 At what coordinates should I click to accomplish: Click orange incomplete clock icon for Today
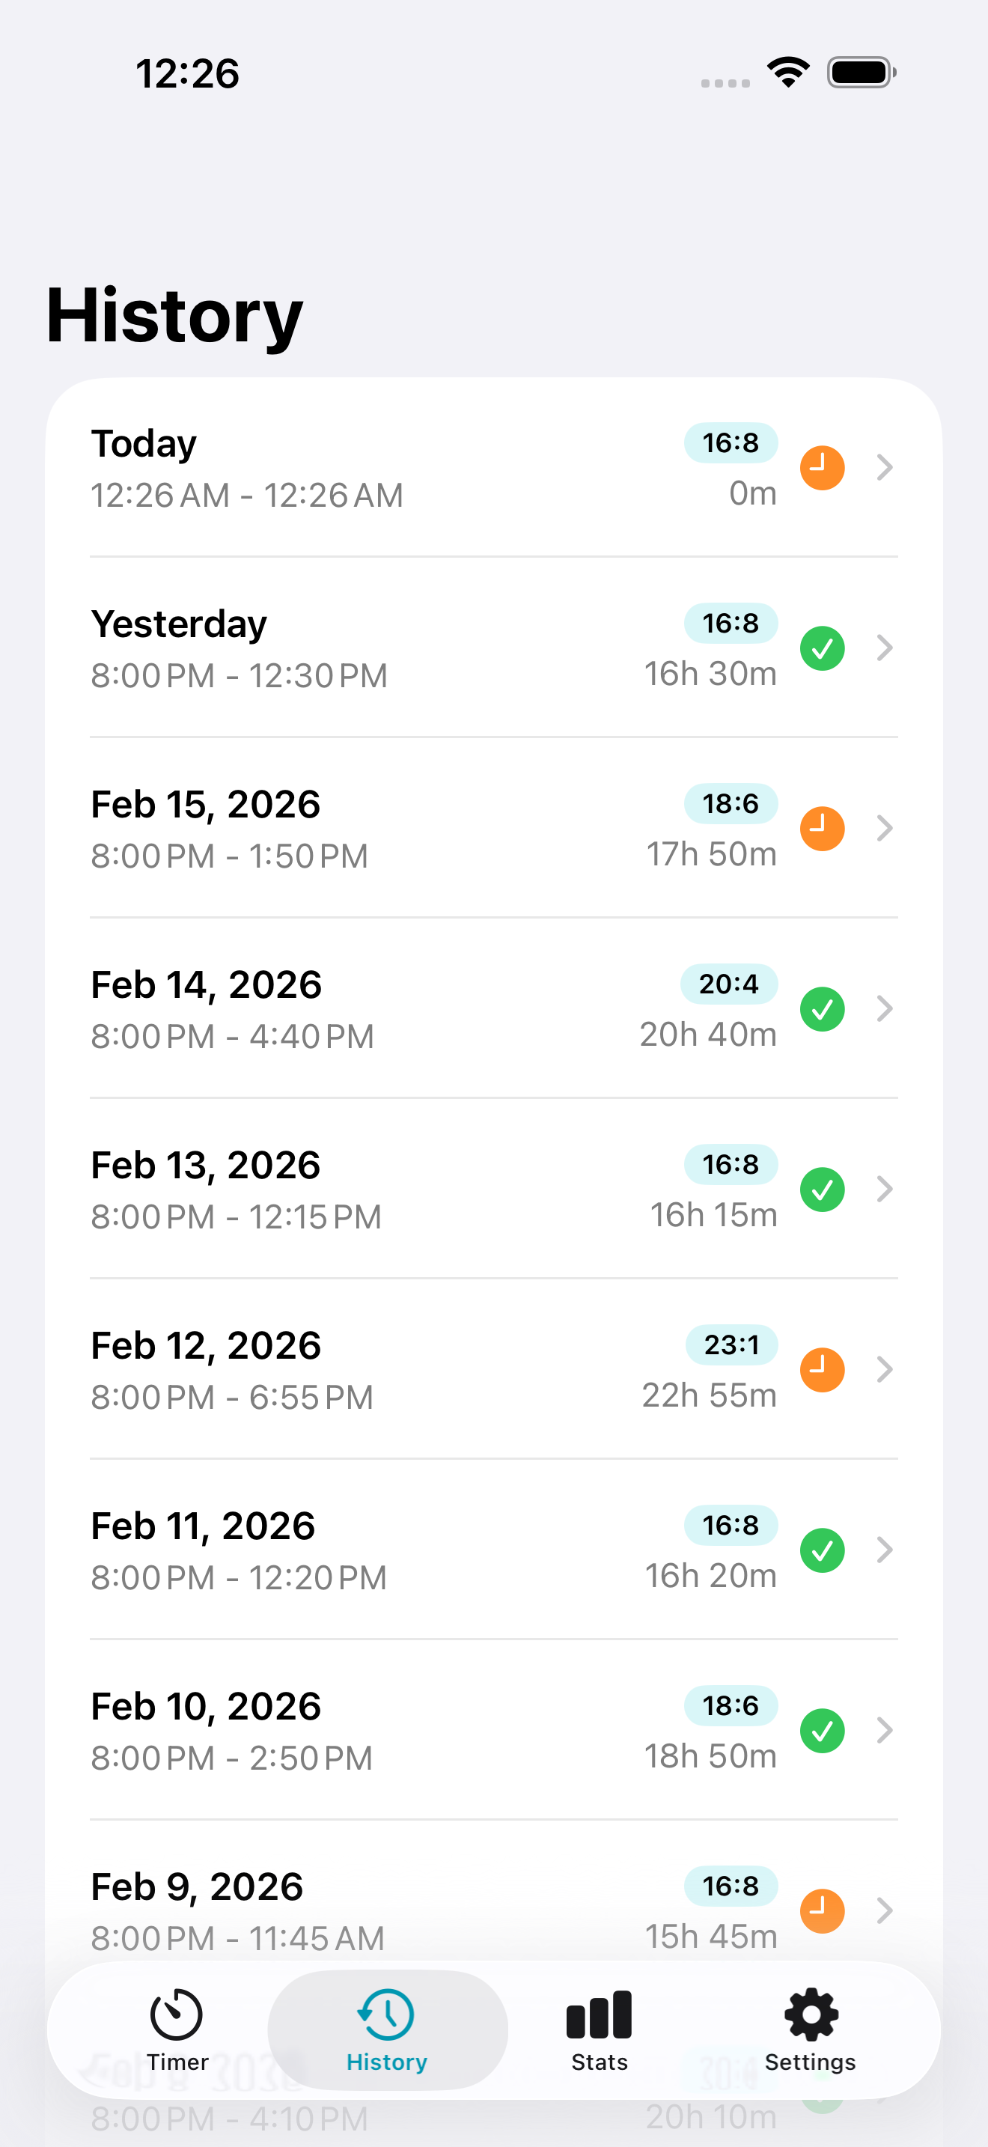pyautogui.click(x=823, y=468)
